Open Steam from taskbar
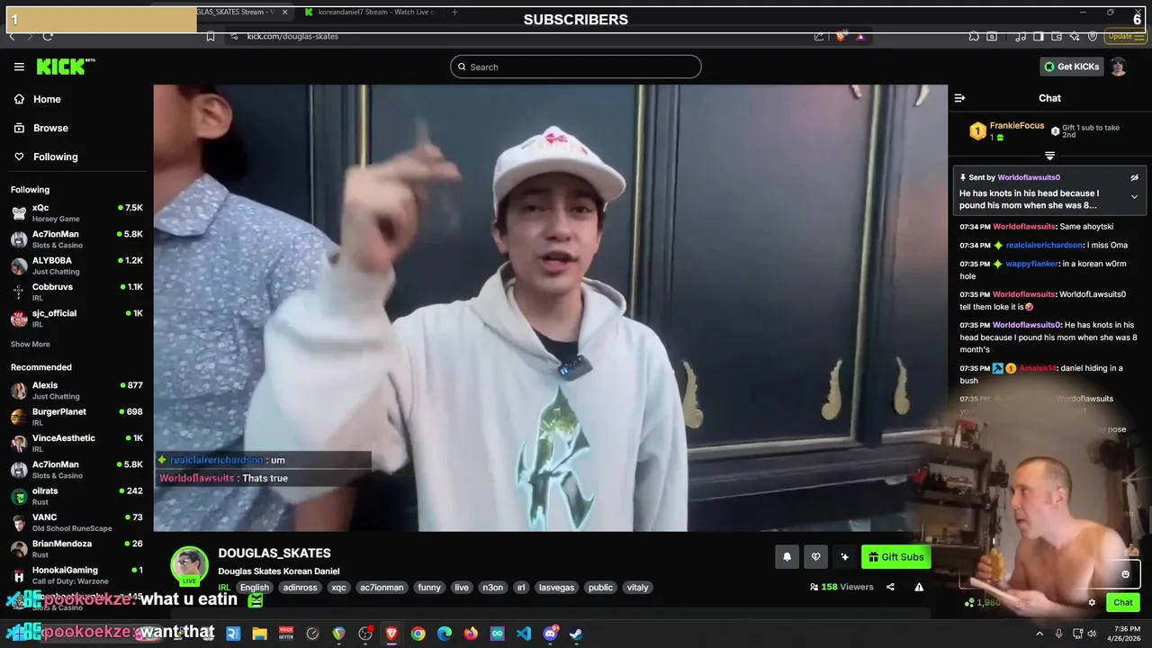Image resolution: width=1152 pixels, height=648 pixels. [576, 634]
